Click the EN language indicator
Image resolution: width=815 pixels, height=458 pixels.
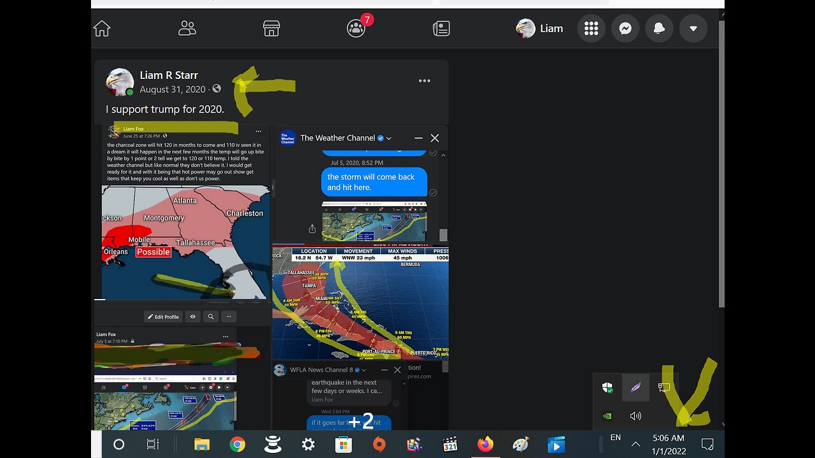click(x=615, y=438)
